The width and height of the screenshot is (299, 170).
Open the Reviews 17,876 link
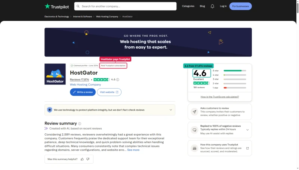coord(79,80)
